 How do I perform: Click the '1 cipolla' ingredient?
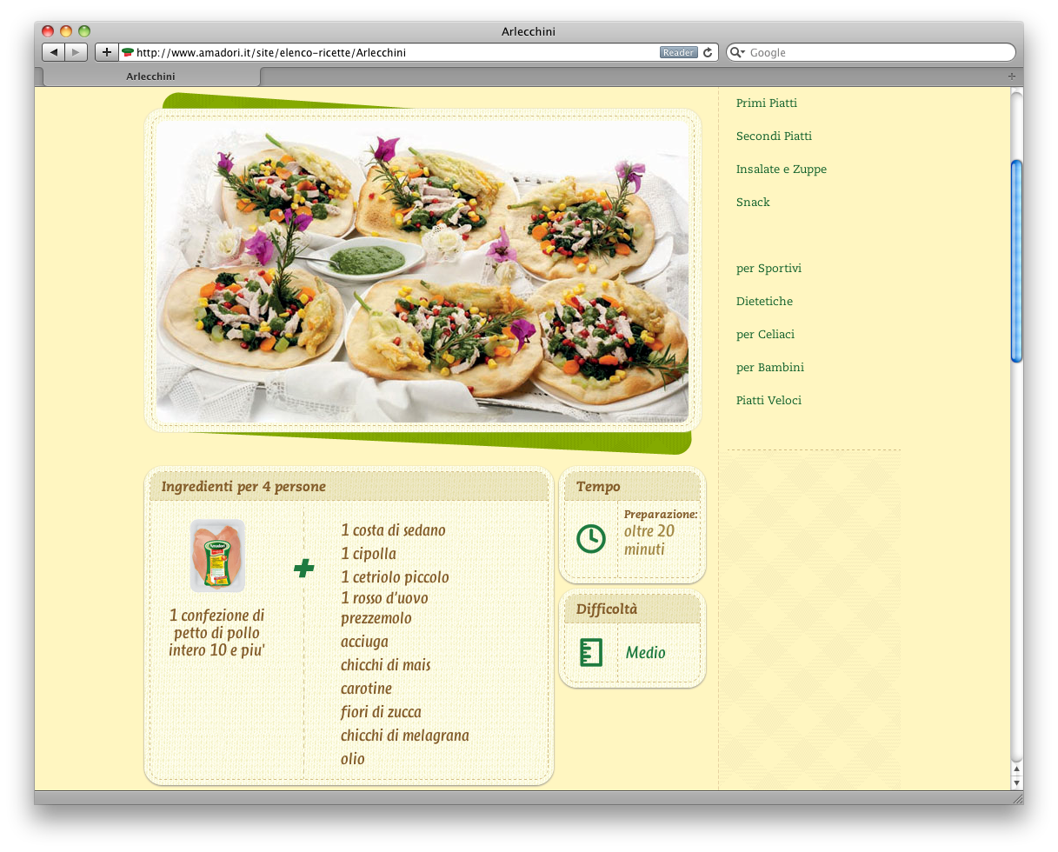[x=369, y=554]
